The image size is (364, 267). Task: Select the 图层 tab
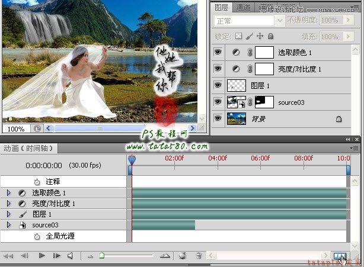[221, 7]
